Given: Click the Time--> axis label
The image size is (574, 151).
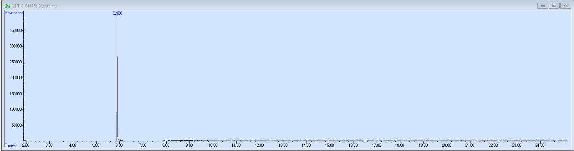Looking at the screenshot, I should tap(10, 145).
